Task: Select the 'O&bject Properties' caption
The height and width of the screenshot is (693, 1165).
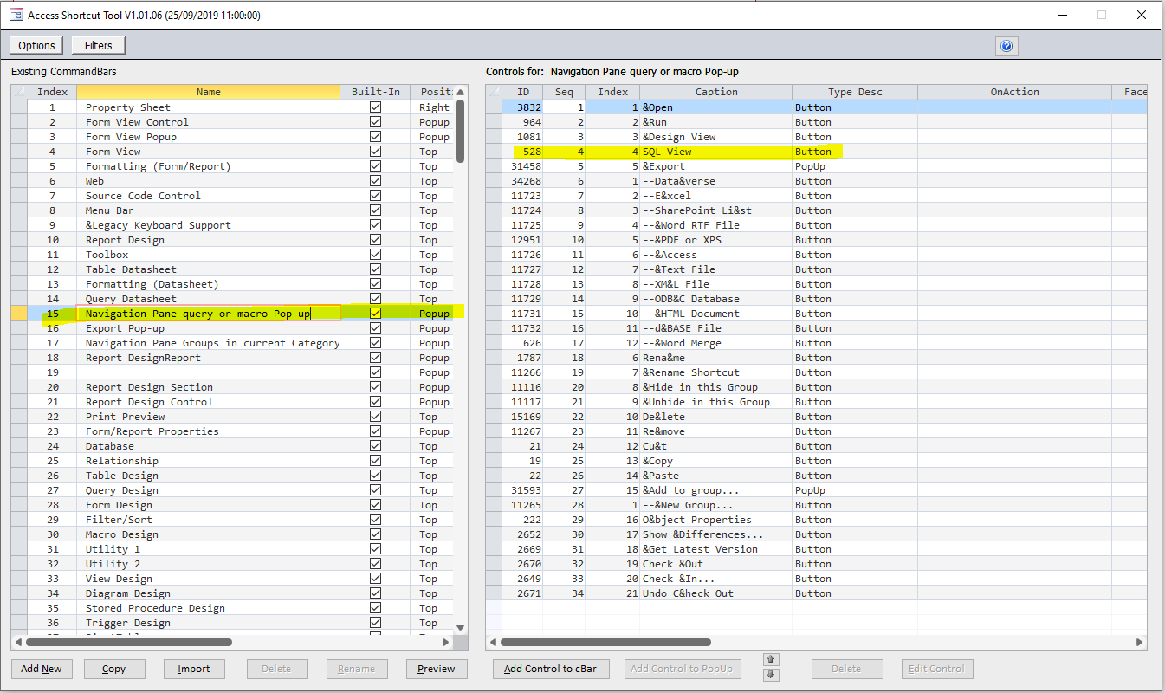Action: pos(697,520)
